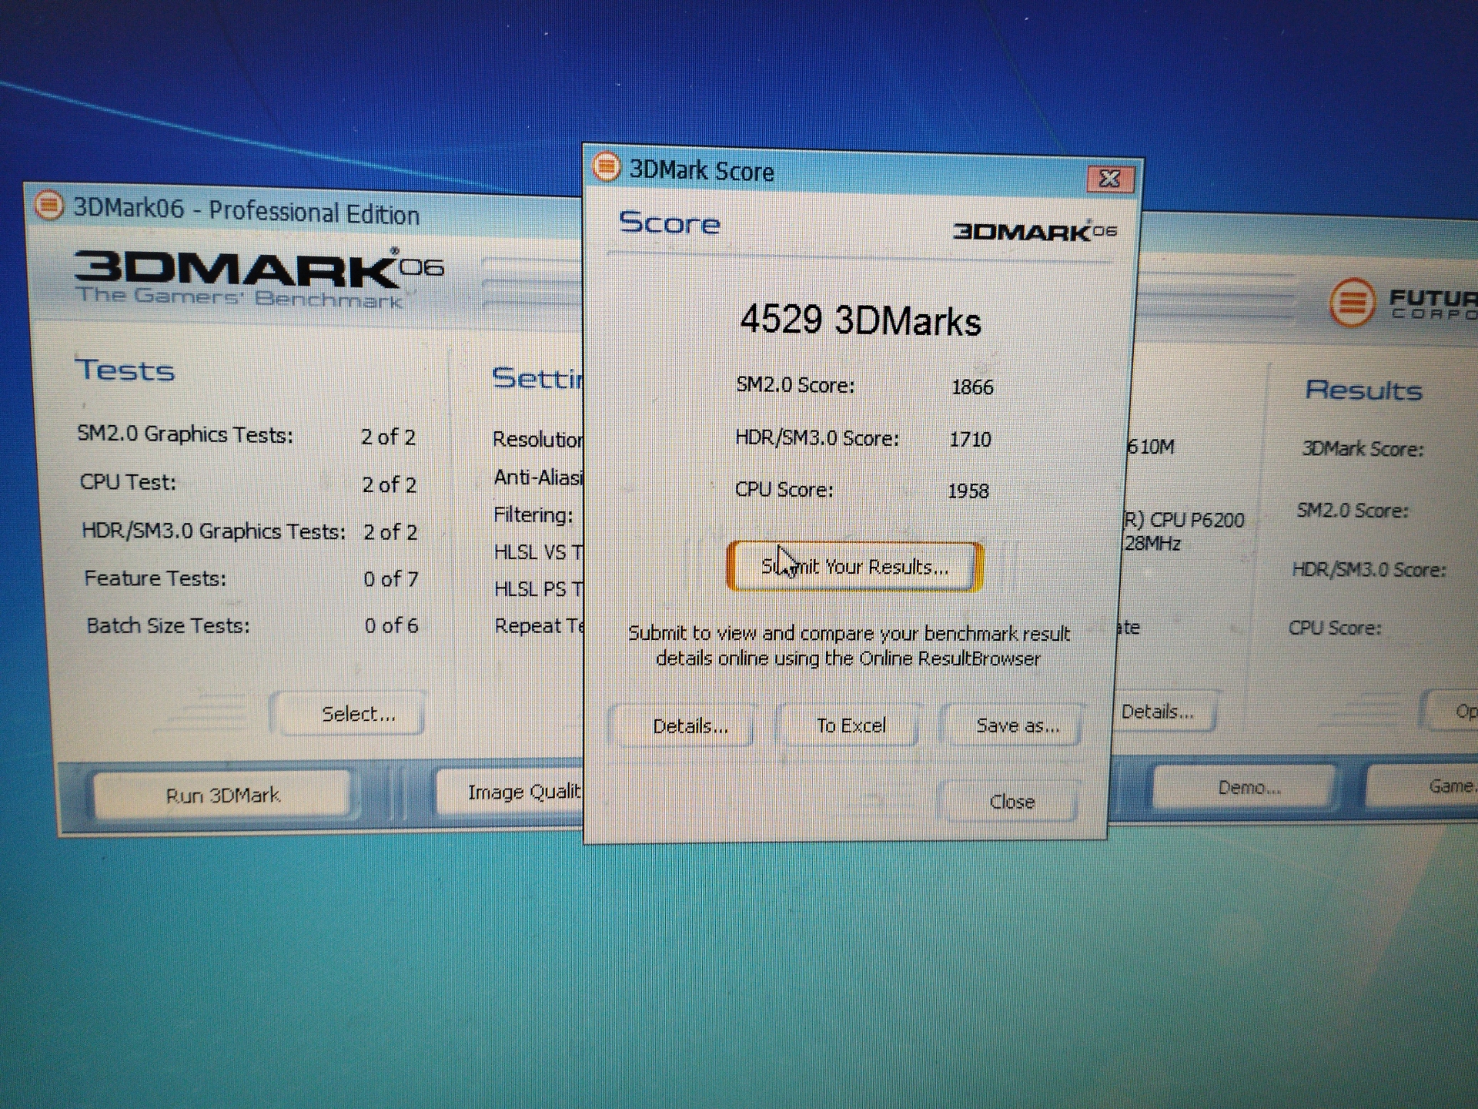Viewport: 1478px width, 1109px height.
Task: Click Feature Tests: label
Action: point(155,578)
